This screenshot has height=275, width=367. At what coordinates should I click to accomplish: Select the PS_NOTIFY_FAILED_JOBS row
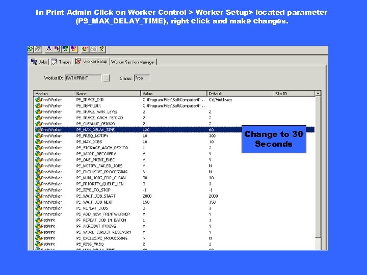174,166
